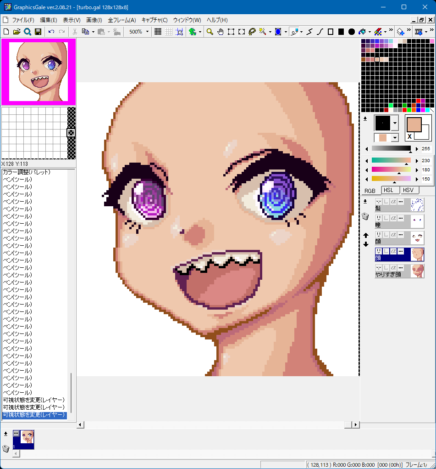This screenshot has width=436, height=469.
Task: Click the Undo arrow in toolbar
Action: tap(51, 32)
